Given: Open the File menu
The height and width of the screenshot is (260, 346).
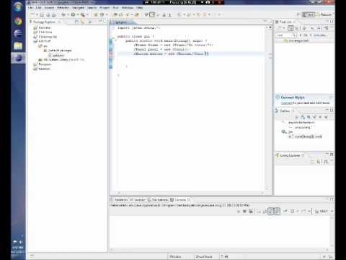Looking at the screenshot, I should pyautogui.click(x=30, y=8).
